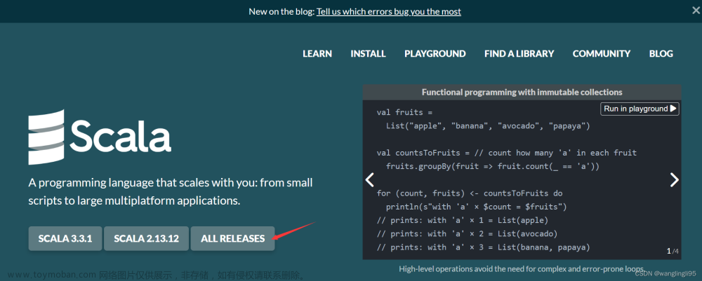
Task: Click the 'val countsToFruits' code line
Action: 507,153
